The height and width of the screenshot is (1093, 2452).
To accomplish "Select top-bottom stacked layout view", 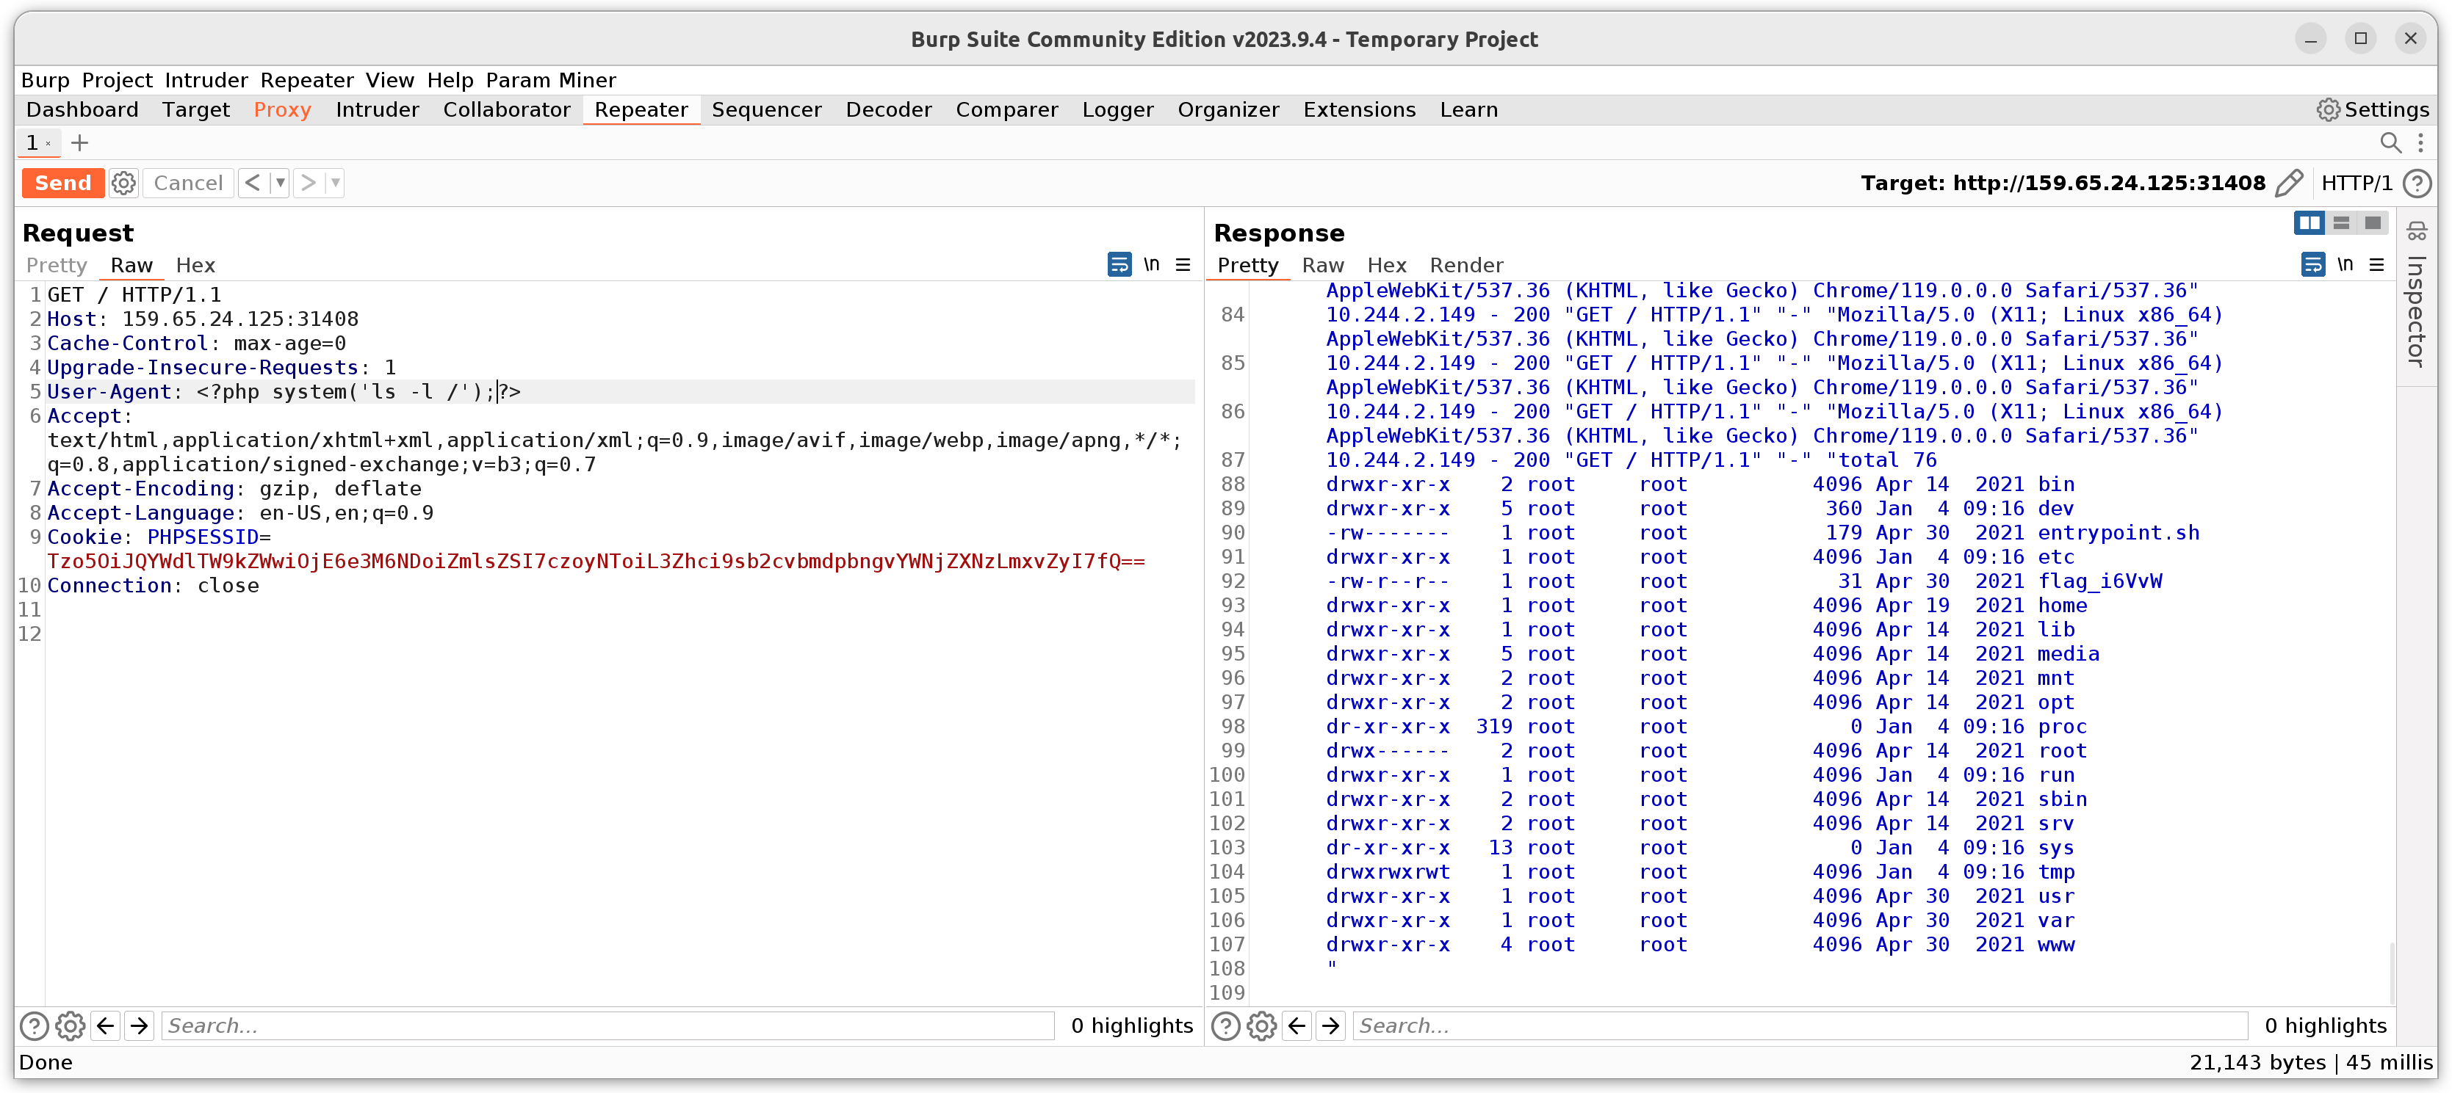I will tap(2342, 222).
